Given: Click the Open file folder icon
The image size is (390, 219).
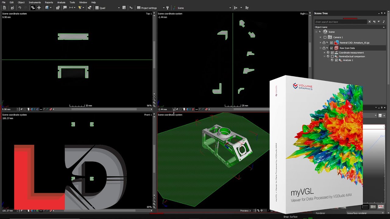Looking at the screenshot, I should [12, 8].
